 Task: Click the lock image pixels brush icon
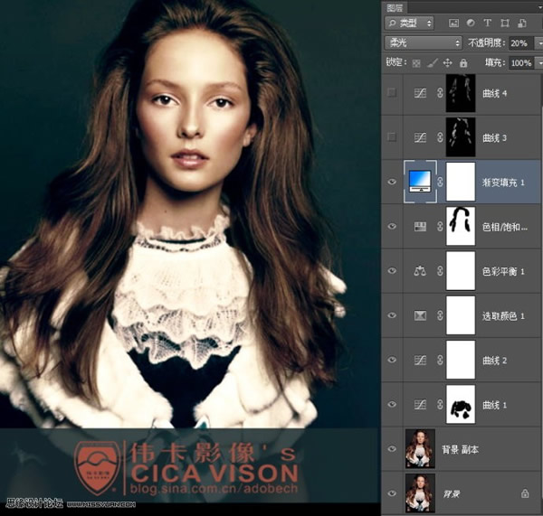432,63
